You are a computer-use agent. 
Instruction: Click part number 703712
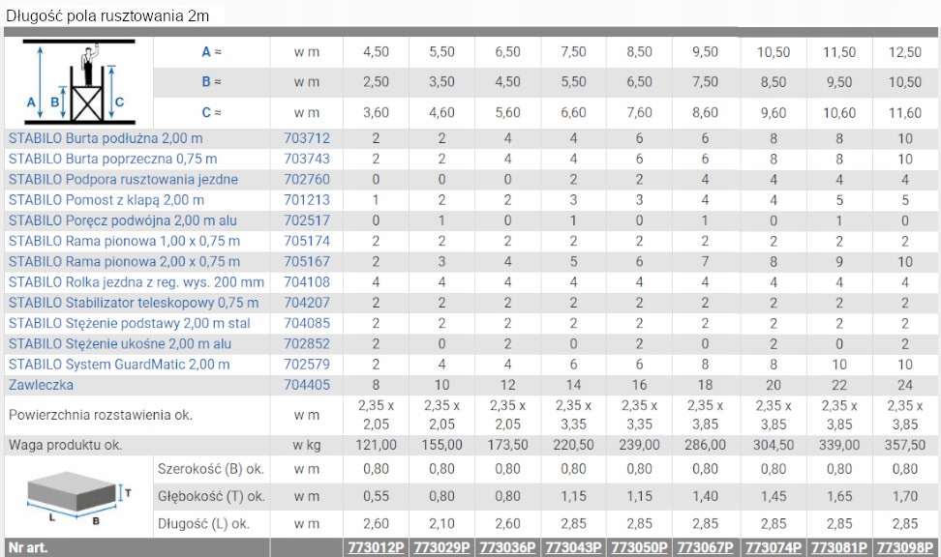coord(307,138)
